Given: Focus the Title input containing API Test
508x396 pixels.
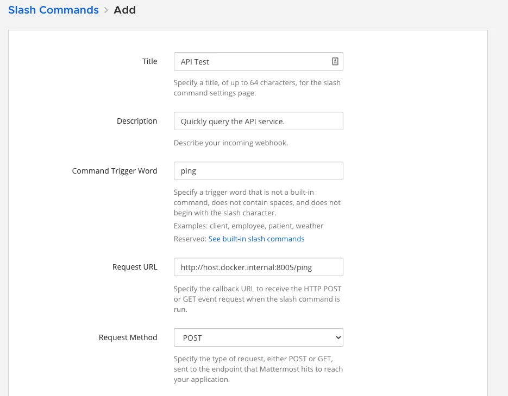Looking at the screenshot, I should point(258,61).
